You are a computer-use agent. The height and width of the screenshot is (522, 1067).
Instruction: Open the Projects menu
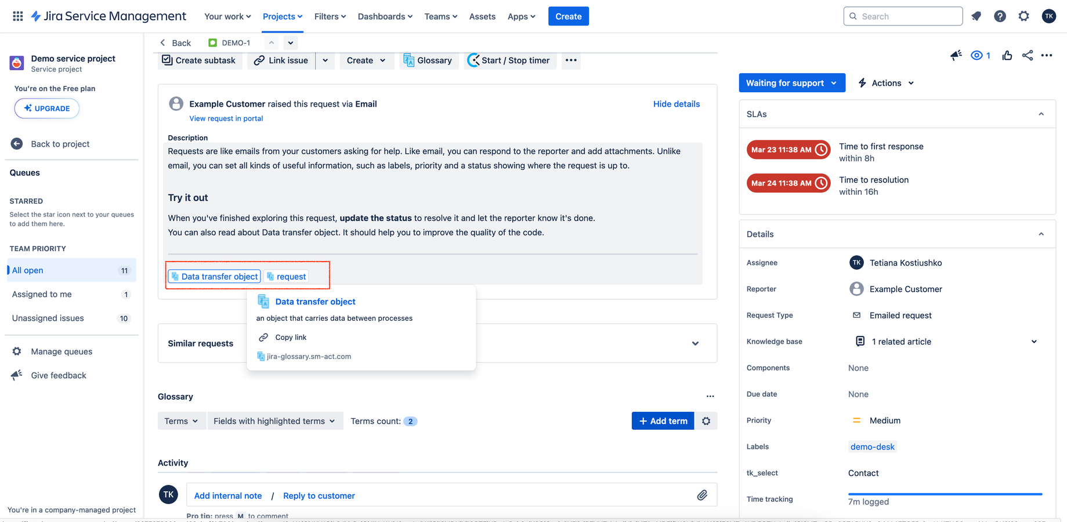tap(283, 16)
